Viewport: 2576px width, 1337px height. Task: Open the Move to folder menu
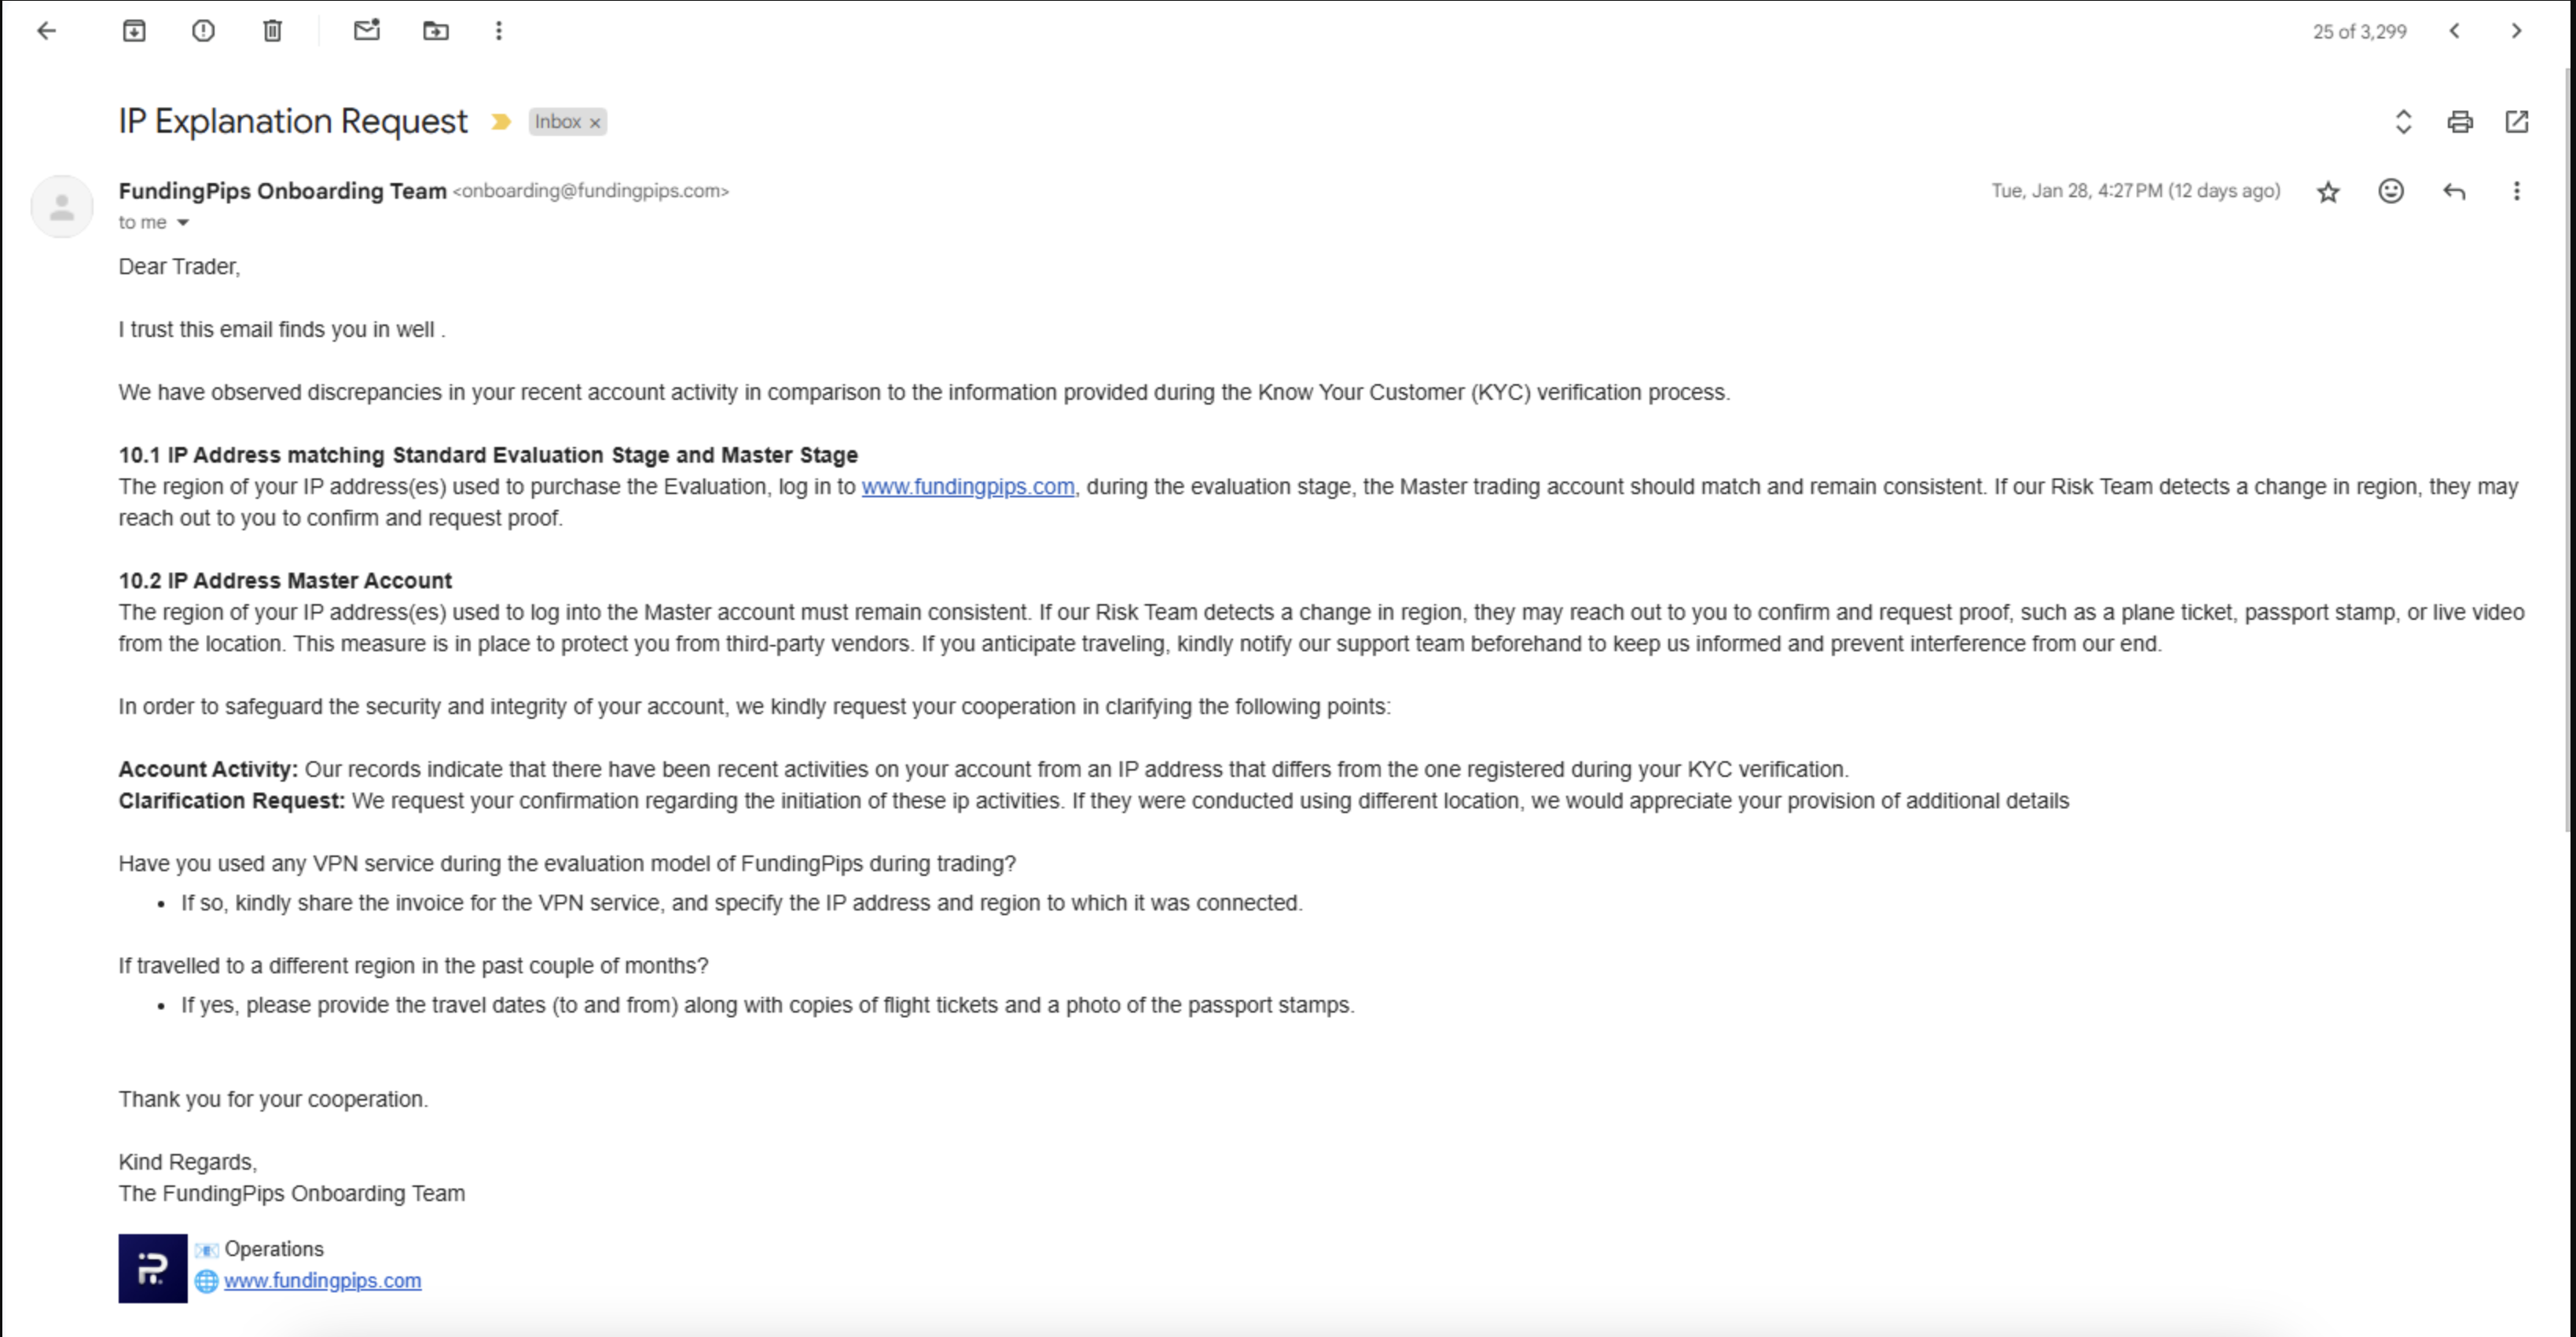[436, 31]
